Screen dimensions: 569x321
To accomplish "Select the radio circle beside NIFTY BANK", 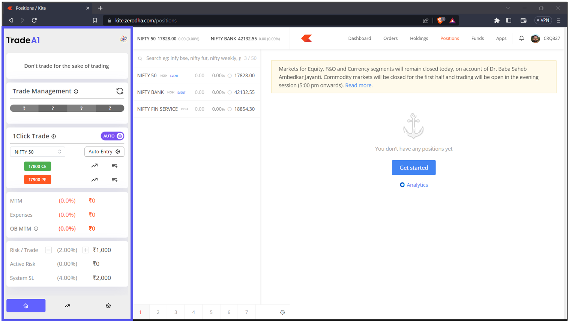I will [x=230, y=92].
